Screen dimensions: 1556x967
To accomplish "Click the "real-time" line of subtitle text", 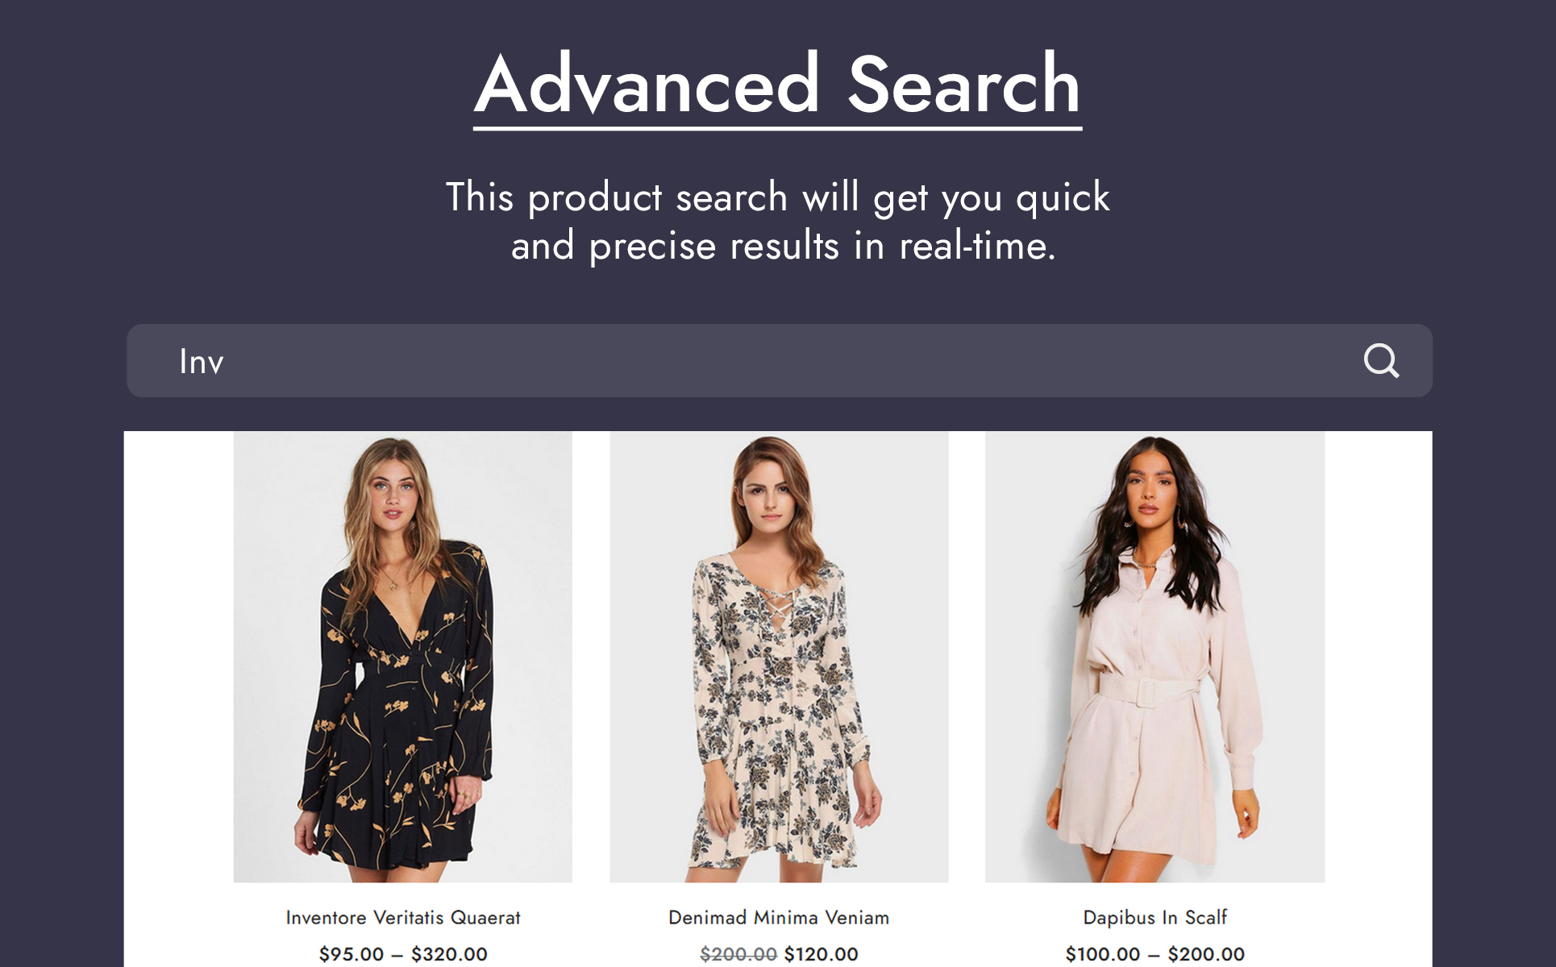I will [x=783, y=246].
